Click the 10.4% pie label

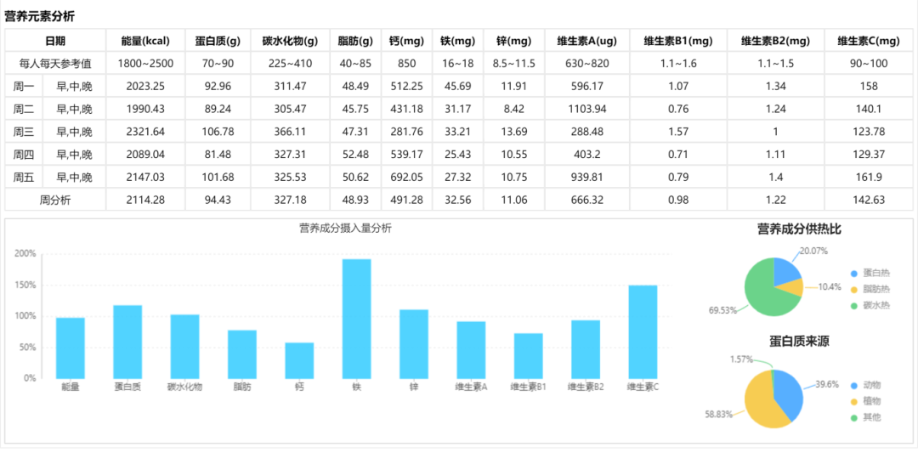(x=829, y=286)
